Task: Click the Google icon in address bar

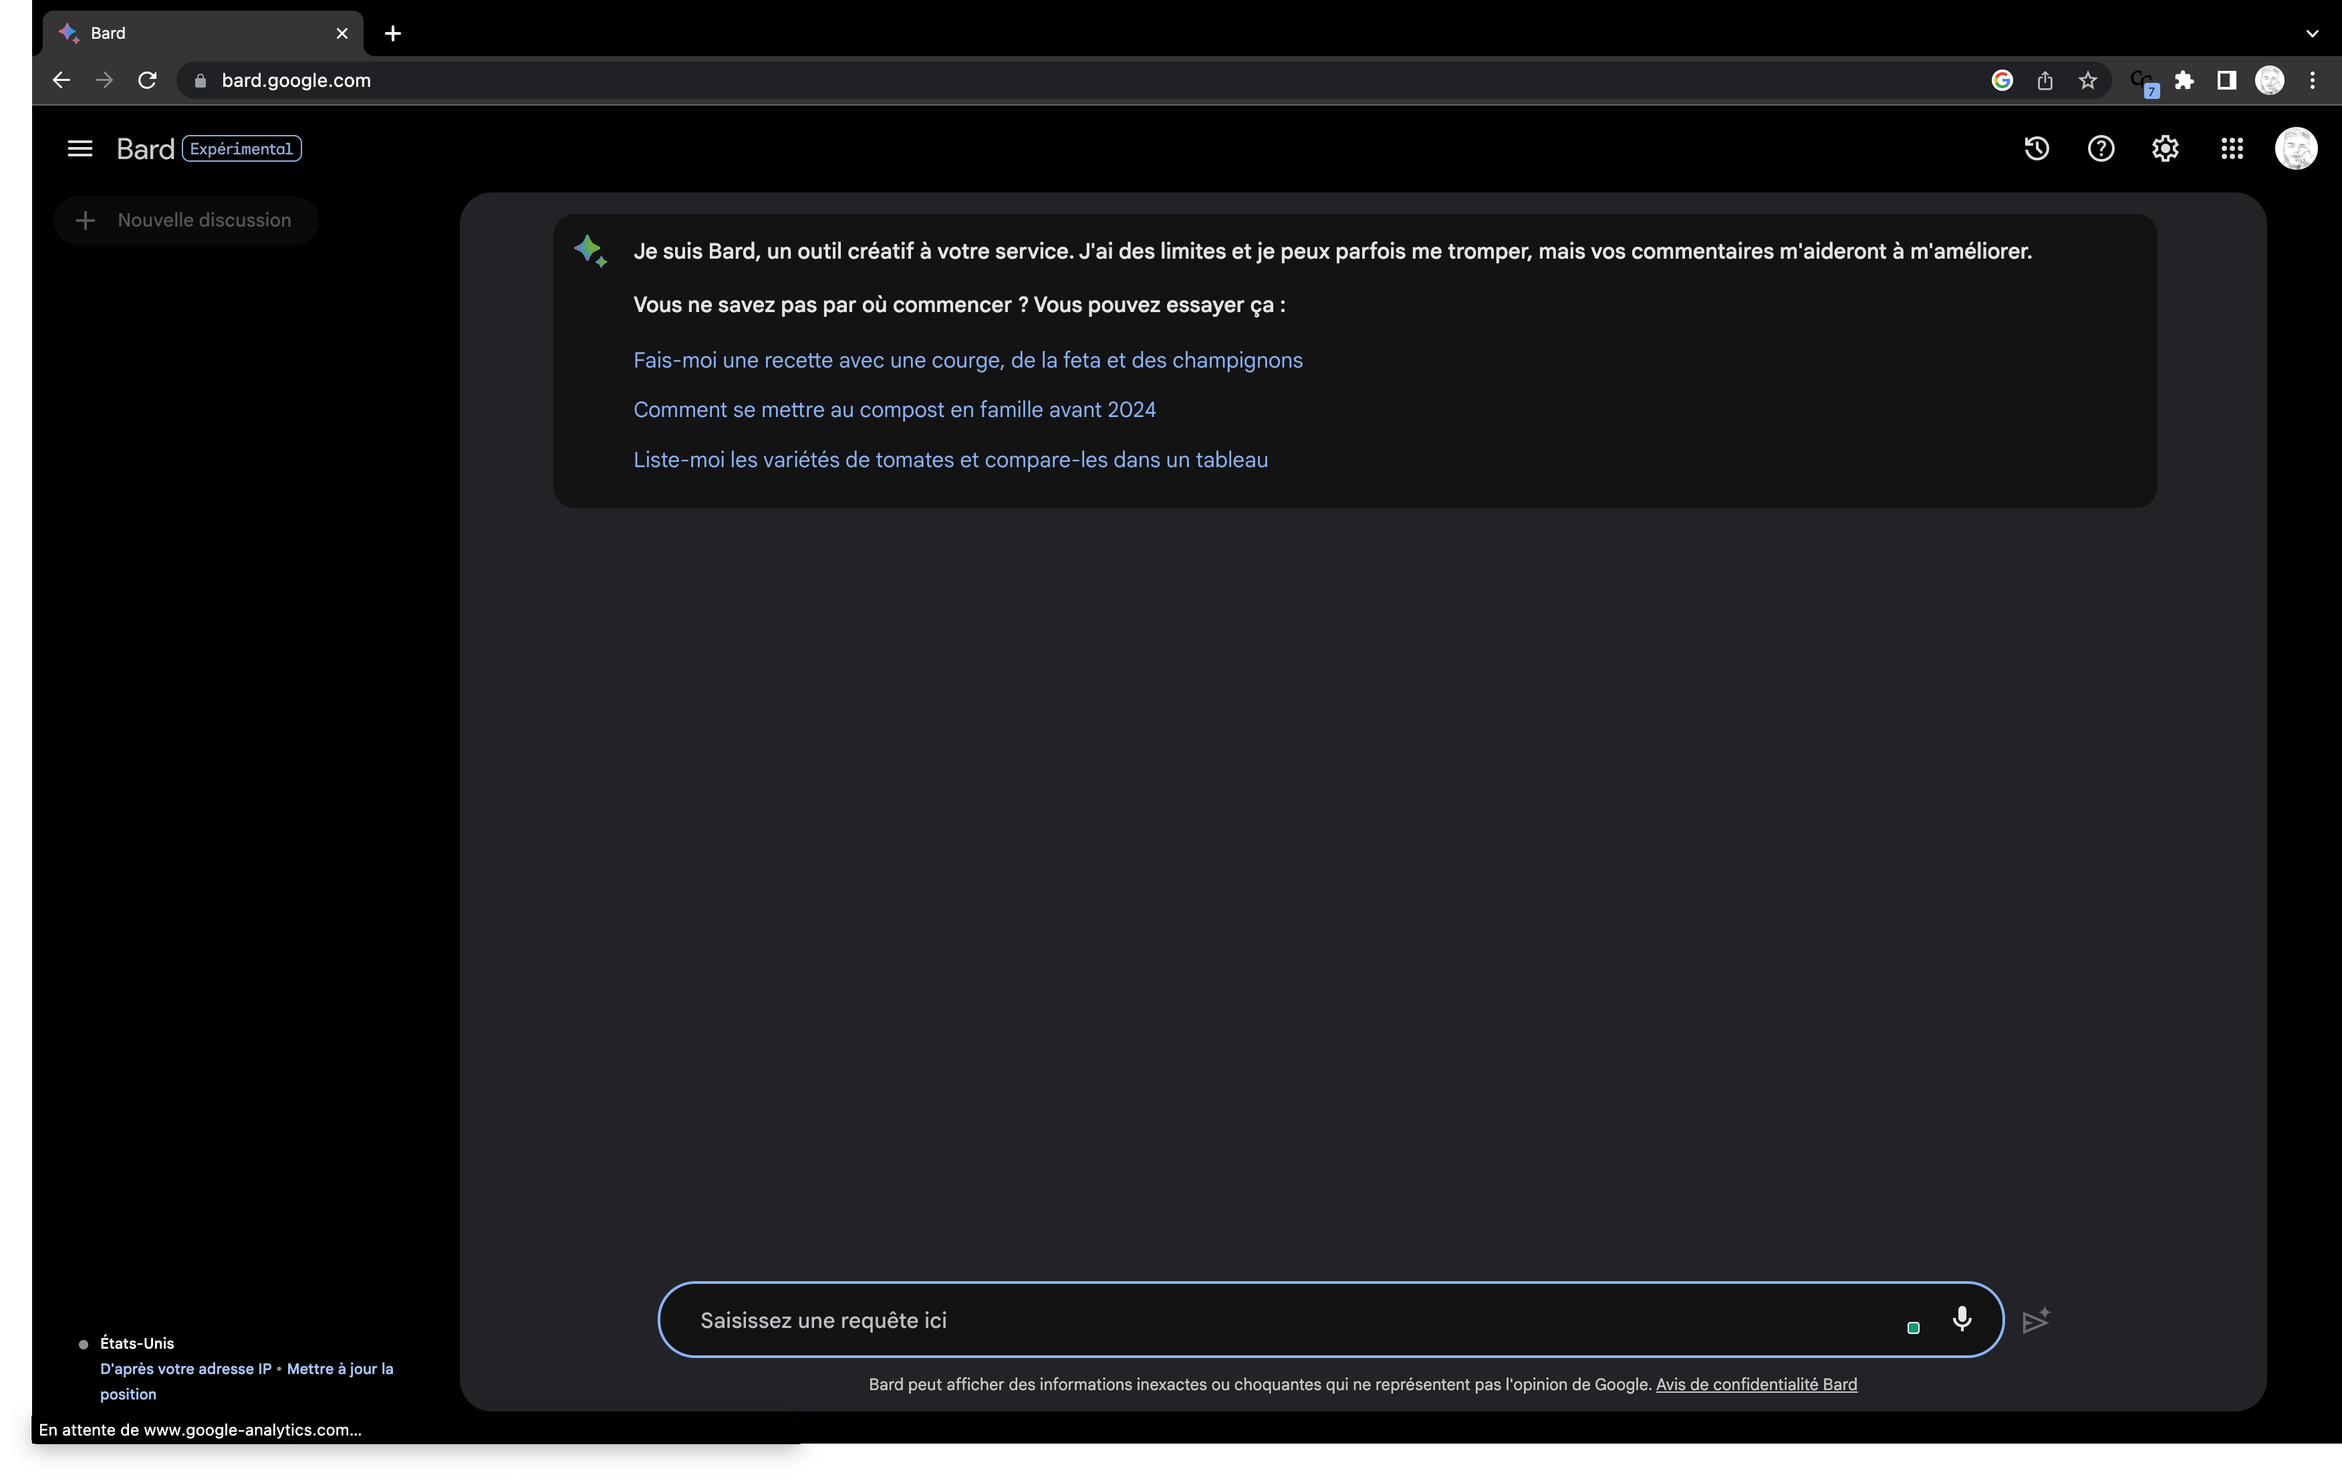Action: click(2002, 81)
